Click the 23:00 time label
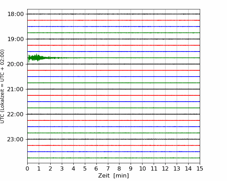This screenshot has height=181, width=227. [x=15, y=140]
